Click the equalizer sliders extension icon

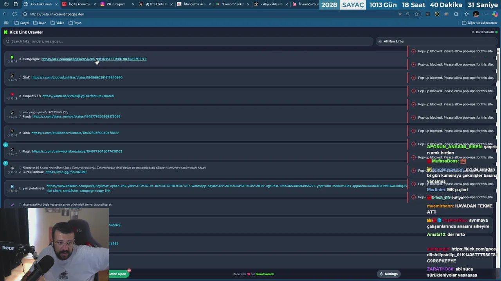428,14
